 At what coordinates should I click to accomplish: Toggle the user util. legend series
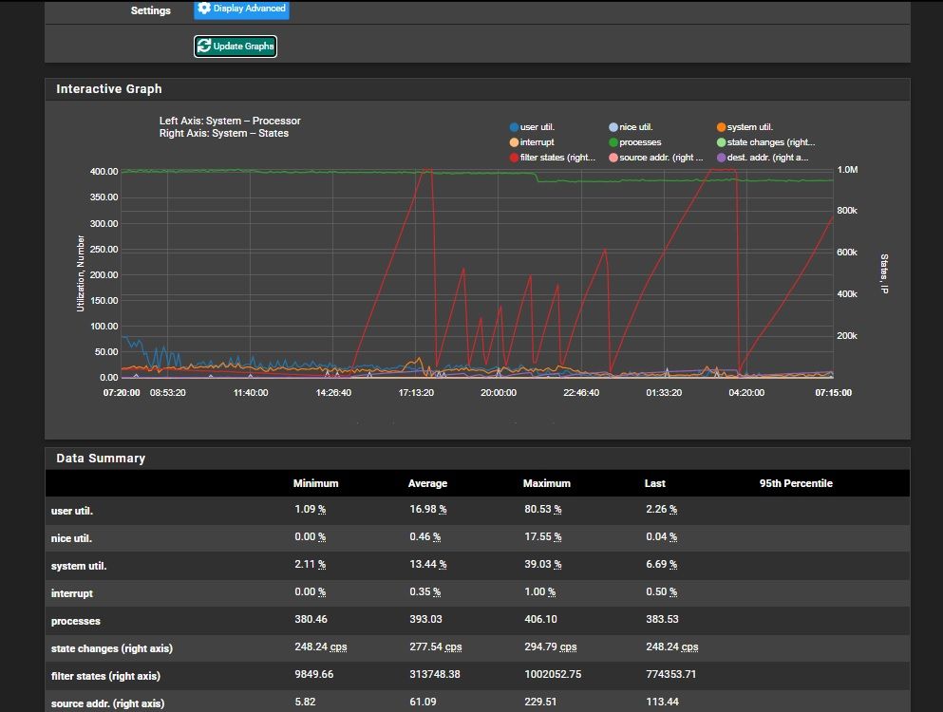pyautogui.click(x=532, y=127)
